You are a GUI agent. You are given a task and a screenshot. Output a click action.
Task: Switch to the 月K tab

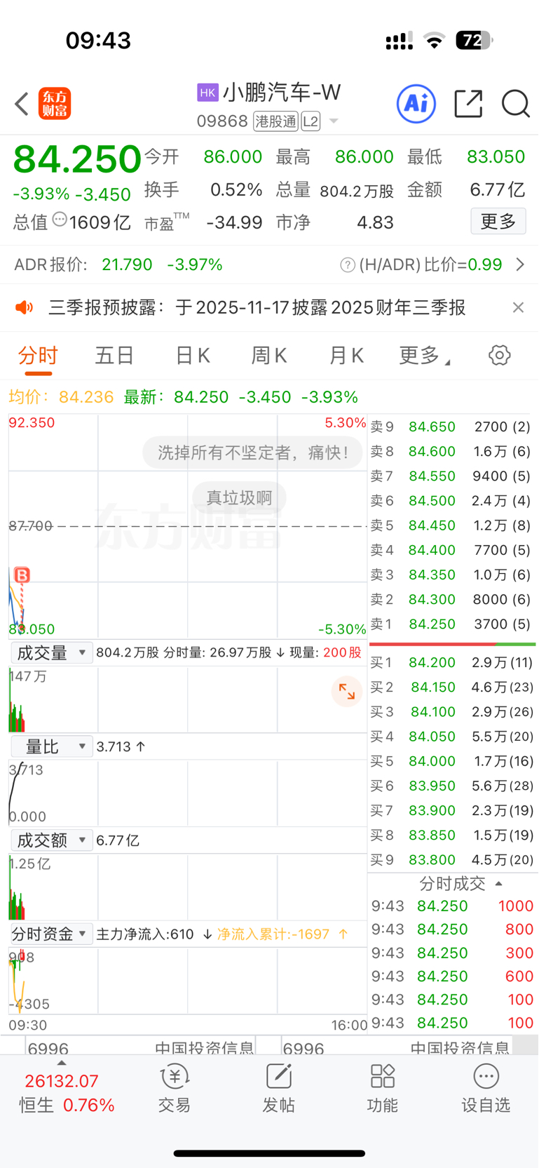click(346, 356)
